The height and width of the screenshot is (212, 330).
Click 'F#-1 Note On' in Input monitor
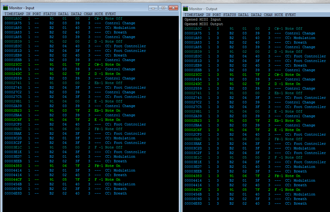click(107, 166)
